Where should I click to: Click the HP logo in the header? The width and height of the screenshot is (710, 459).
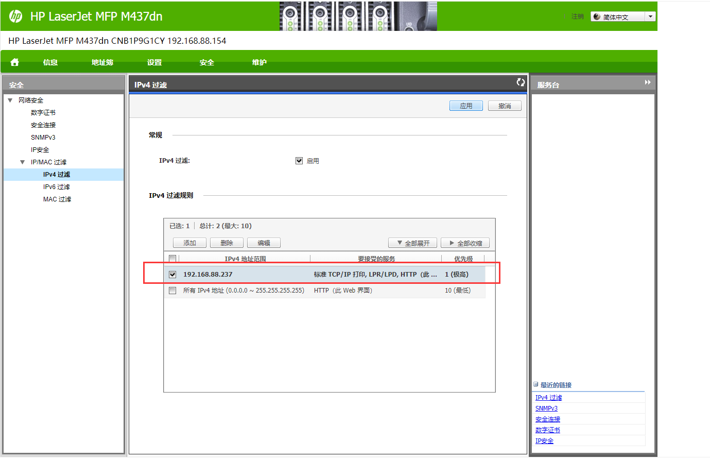point(15,16)
